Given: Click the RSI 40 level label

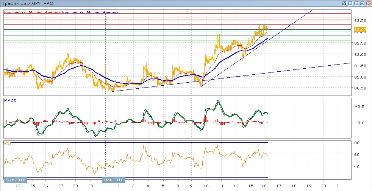Looking at the screenshot, I should tap(357, 166).
